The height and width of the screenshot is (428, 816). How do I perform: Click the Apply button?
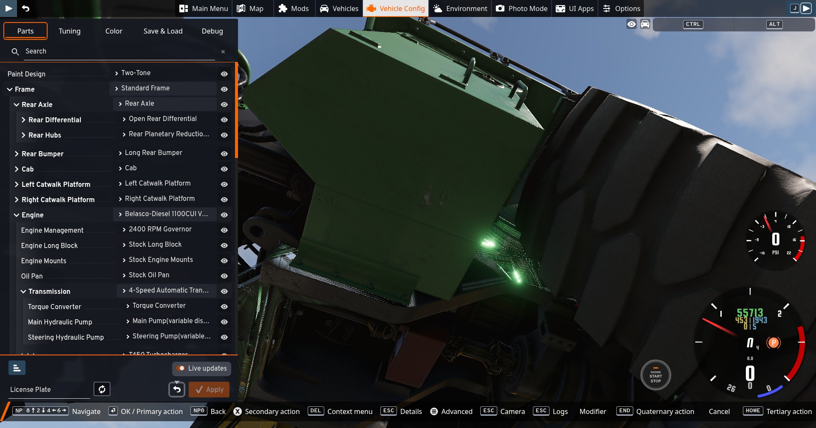209,389
